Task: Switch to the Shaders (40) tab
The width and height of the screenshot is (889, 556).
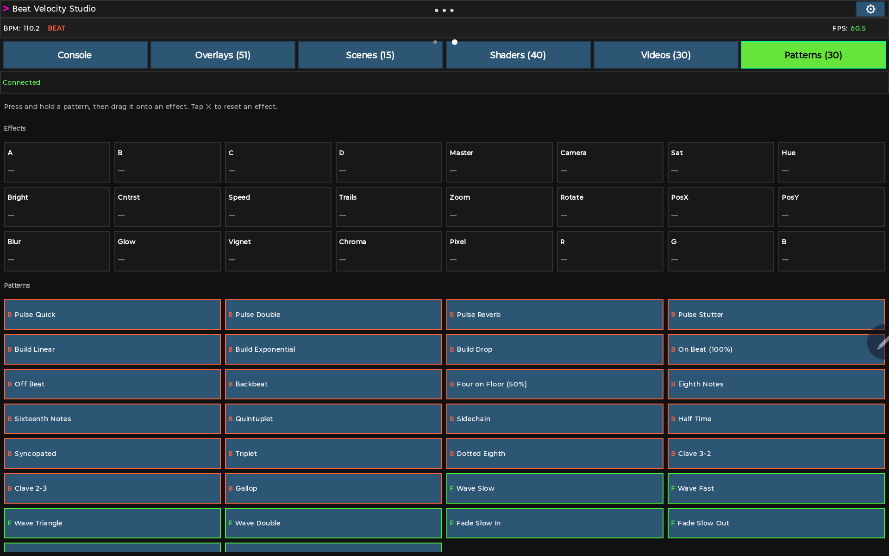Action: (x=518, y=55)
